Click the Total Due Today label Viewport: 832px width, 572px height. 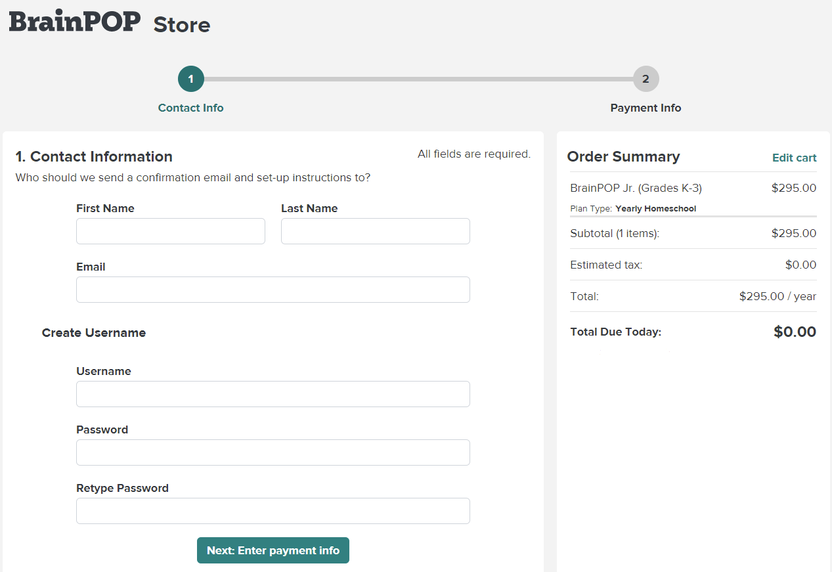pos(615,332)
